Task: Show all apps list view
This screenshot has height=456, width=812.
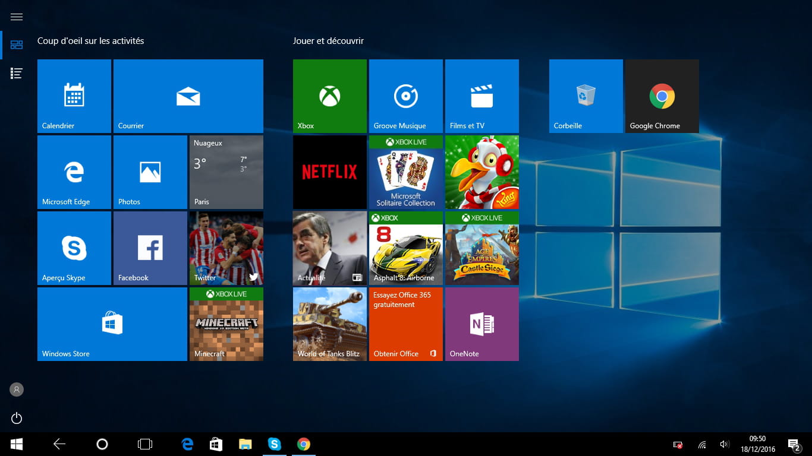Action: point(17,74)
